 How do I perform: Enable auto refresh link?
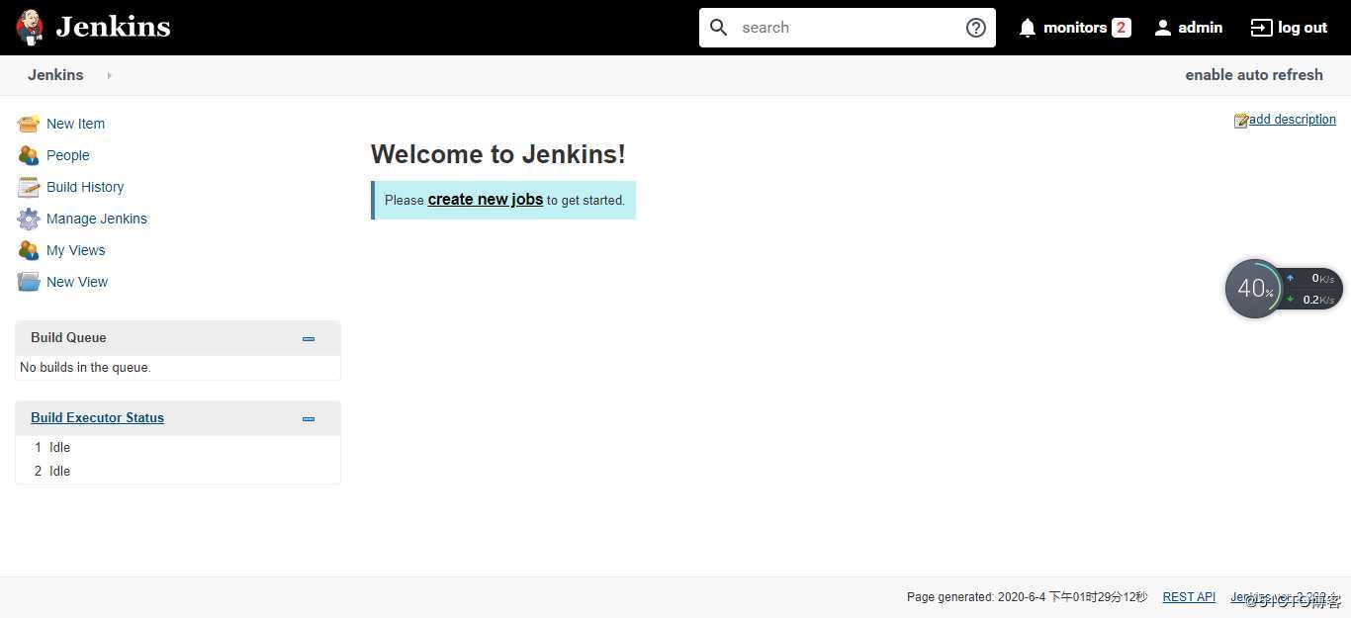[1254, 75]
